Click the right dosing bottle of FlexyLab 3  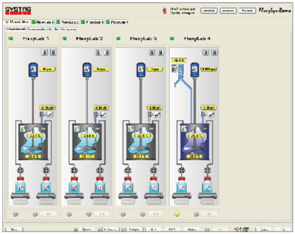tap(153, 185)
